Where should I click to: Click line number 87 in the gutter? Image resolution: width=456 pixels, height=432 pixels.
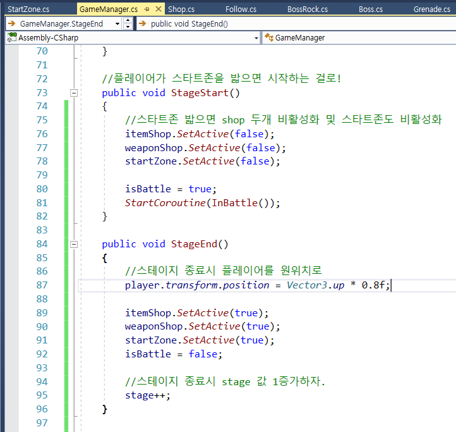click(x=42, y=285)
